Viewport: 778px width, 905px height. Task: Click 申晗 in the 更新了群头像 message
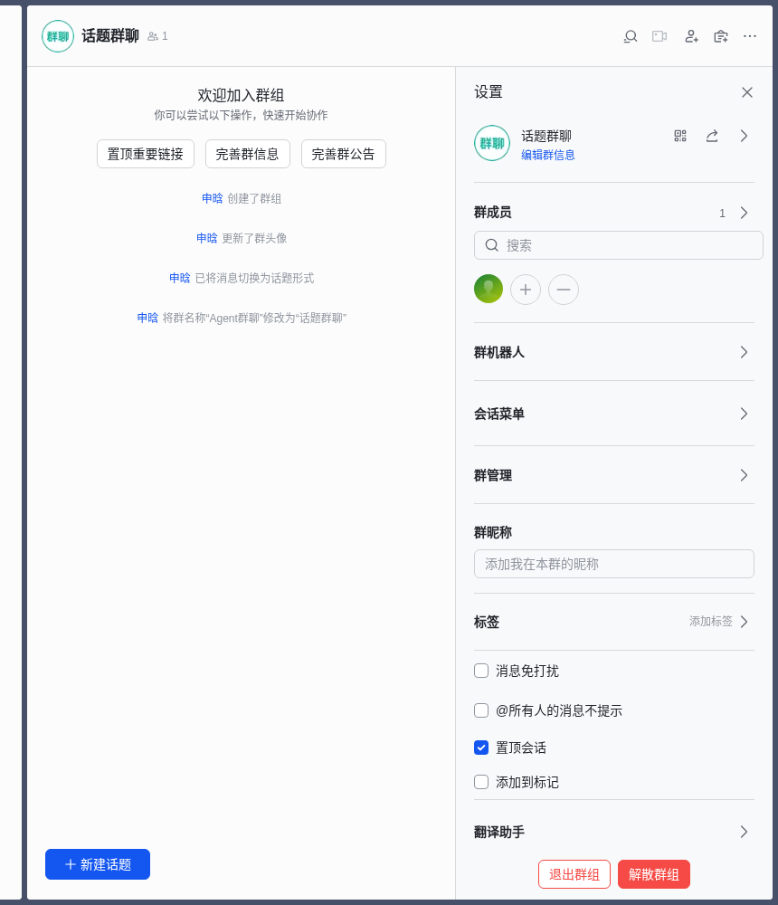pyautogui.click(x=206, y=238)
